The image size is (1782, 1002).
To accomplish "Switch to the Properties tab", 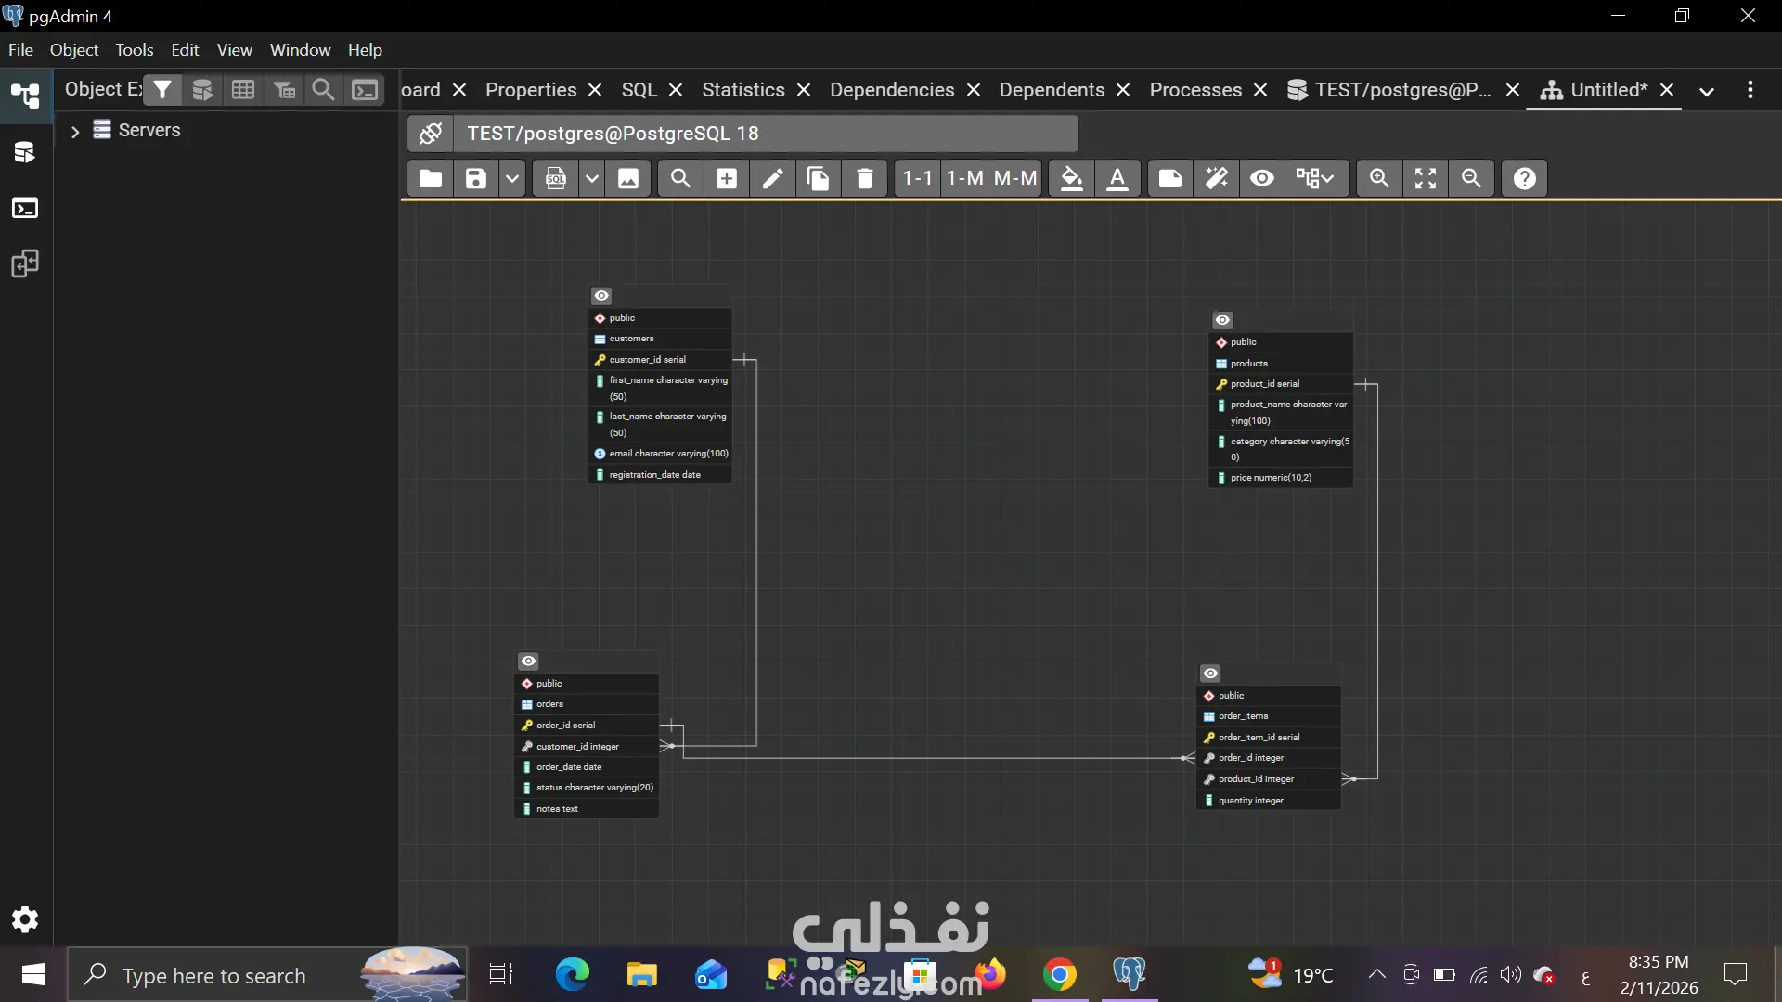I will pos(531,90).
